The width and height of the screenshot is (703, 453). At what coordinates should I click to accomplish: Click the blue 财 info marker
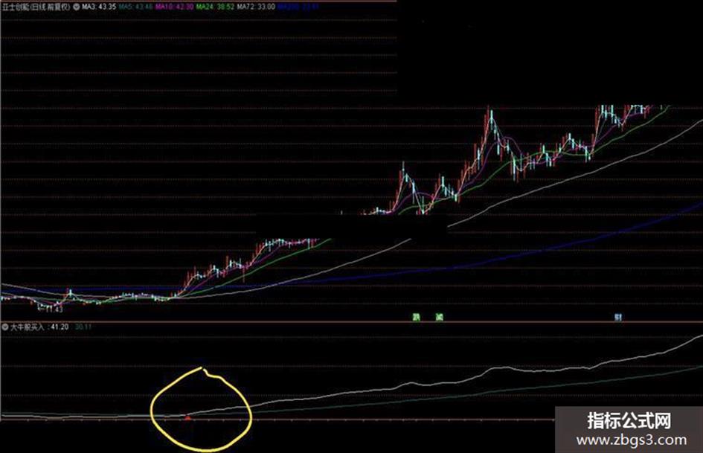point(617,318)
